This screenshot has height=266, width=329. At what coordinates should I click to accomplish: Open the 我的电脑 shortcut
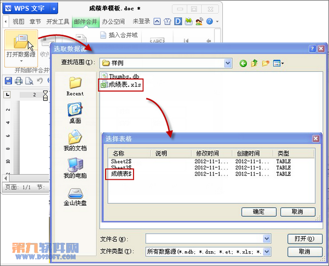(75, 168)
